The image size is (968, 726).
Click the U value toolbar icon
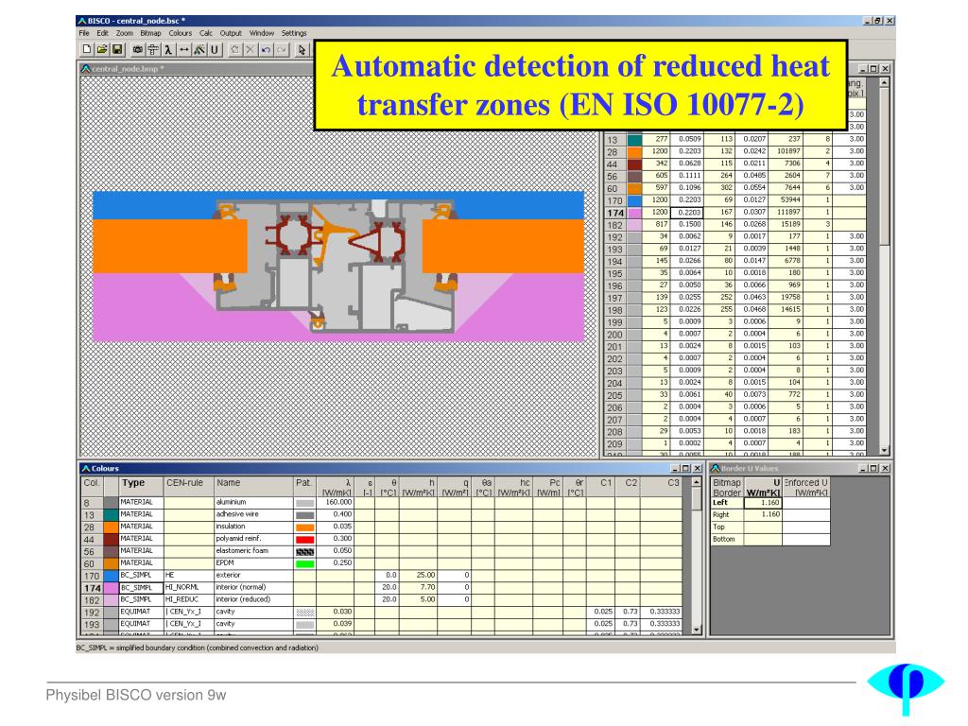215,49
